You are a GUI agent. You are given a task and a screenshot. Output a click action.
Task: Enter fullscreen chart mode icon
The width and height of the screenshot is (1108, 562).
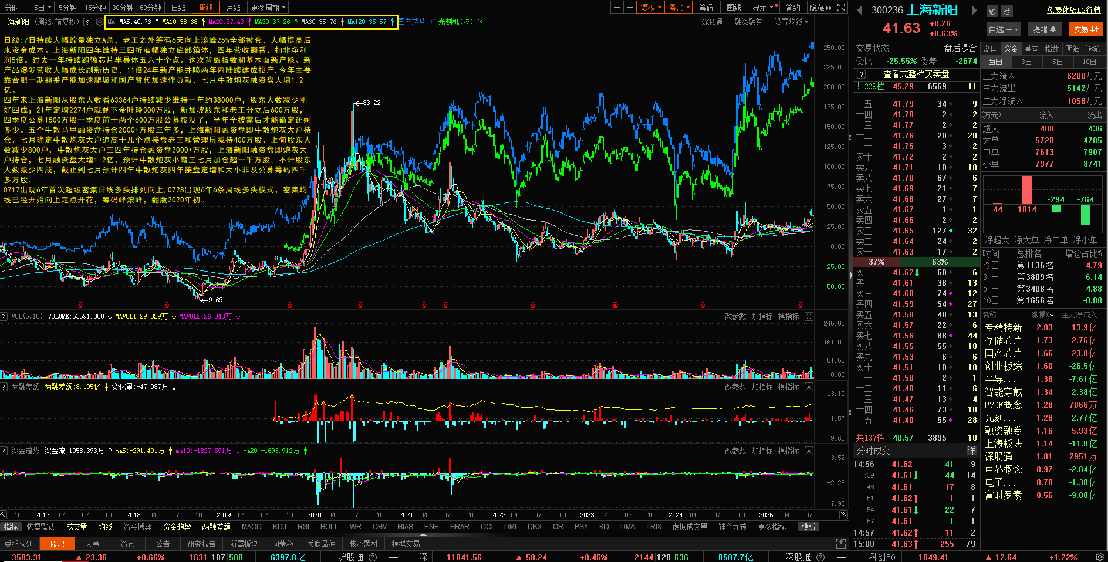click(841, 8)
